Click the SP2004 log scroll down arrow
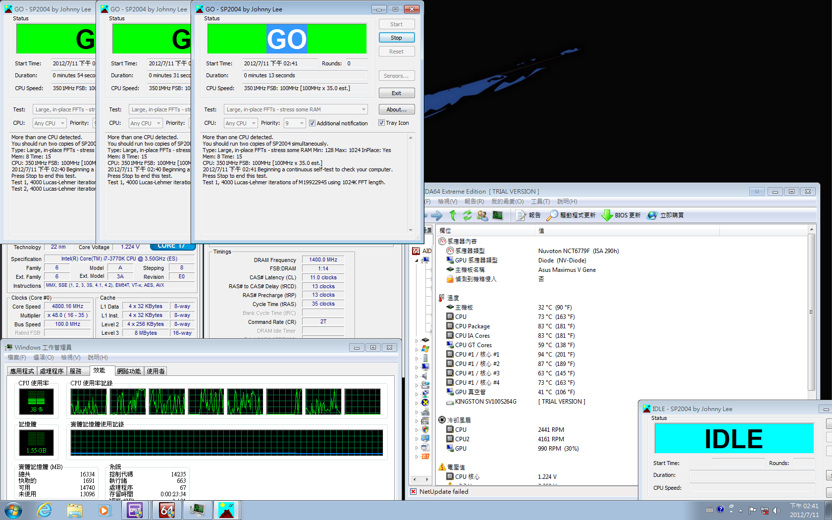 tap(411, 230)
